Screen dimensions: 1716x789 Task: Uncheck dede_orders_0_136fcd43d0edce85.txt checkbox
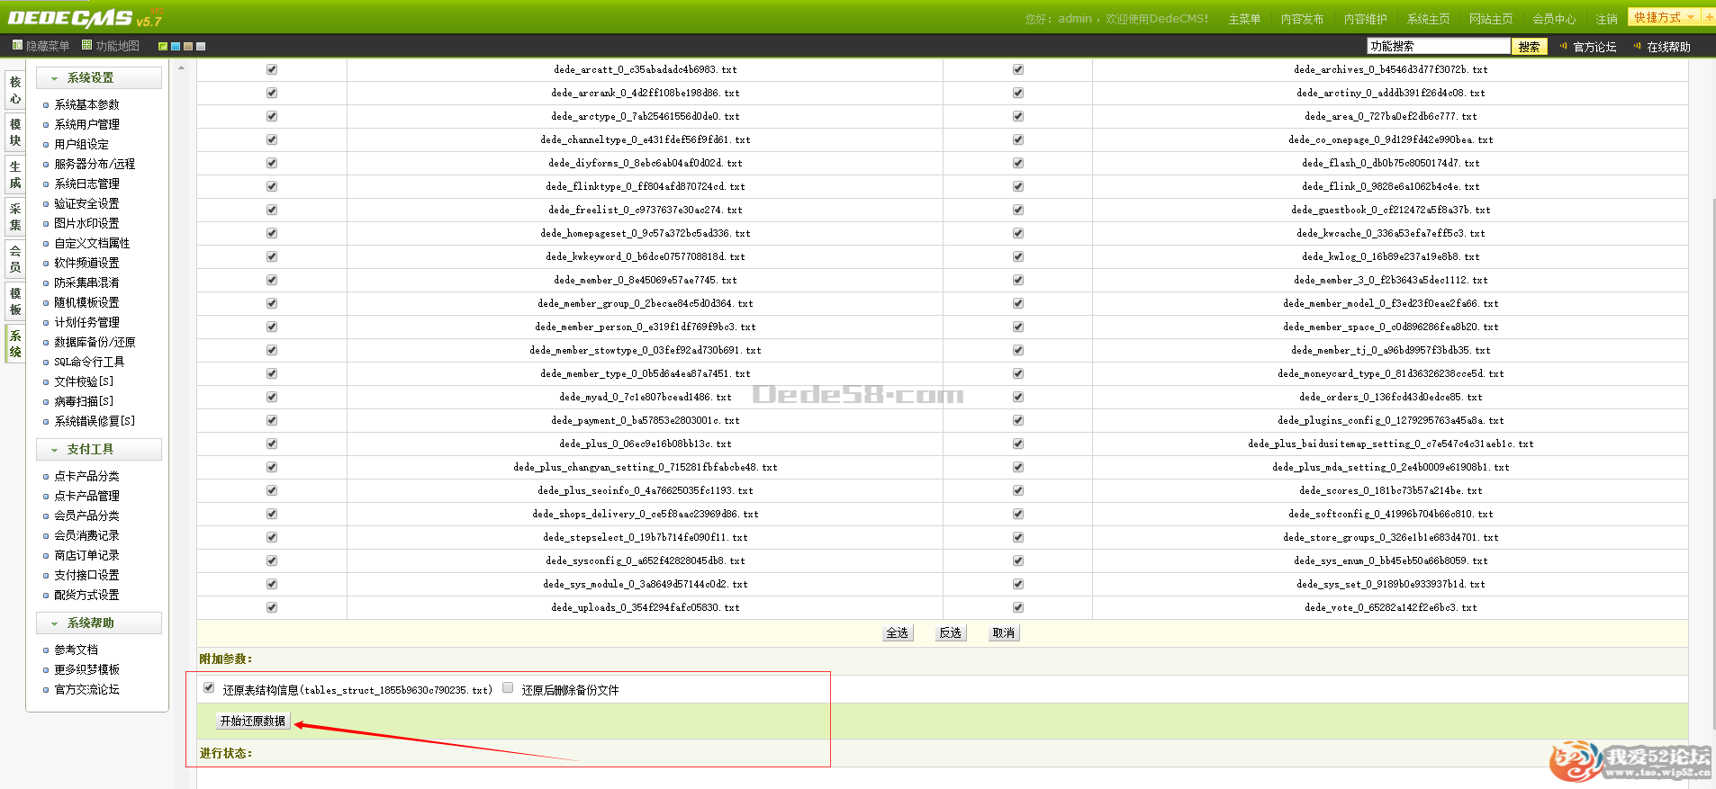(x=1018, y=397)
